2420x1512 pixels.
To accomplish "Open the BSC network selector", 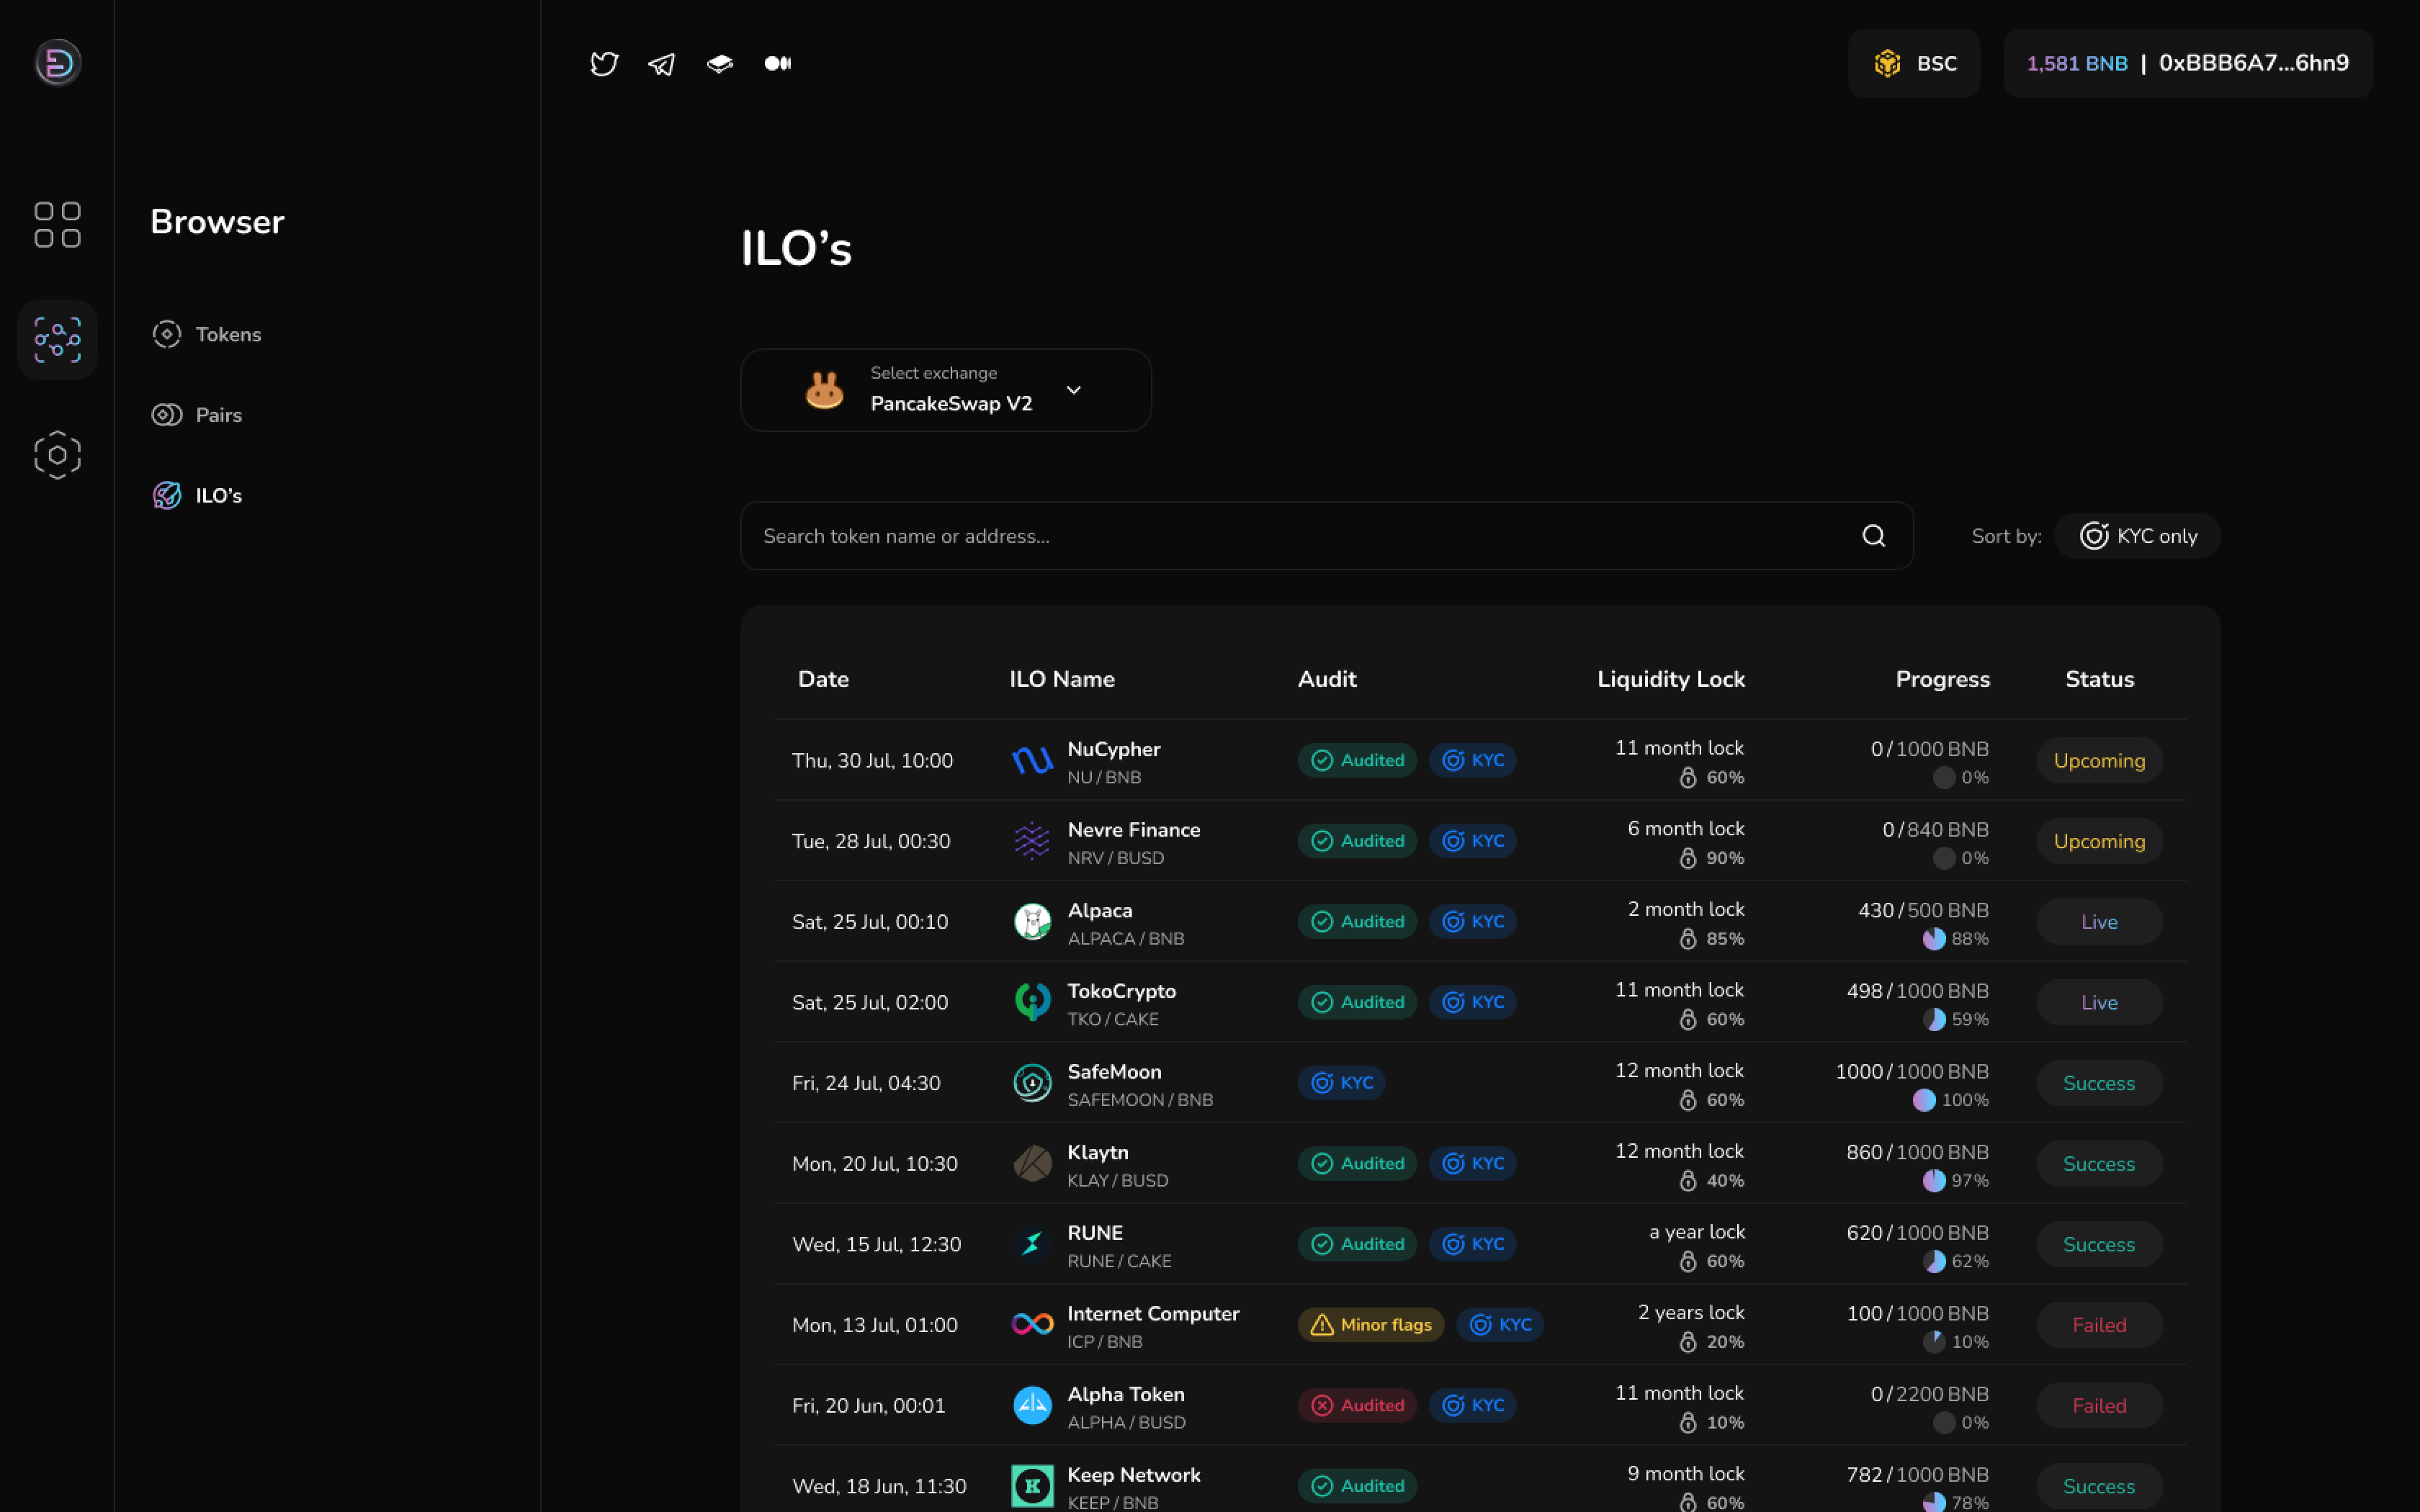I will click(1914, 64).
